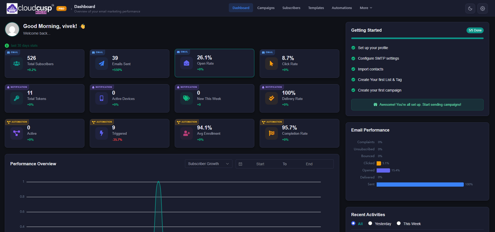Image resolution: width=495 pixels, height=232 pixels.
Task: Click the Import contacts checkmark icon
Action: 353,69
